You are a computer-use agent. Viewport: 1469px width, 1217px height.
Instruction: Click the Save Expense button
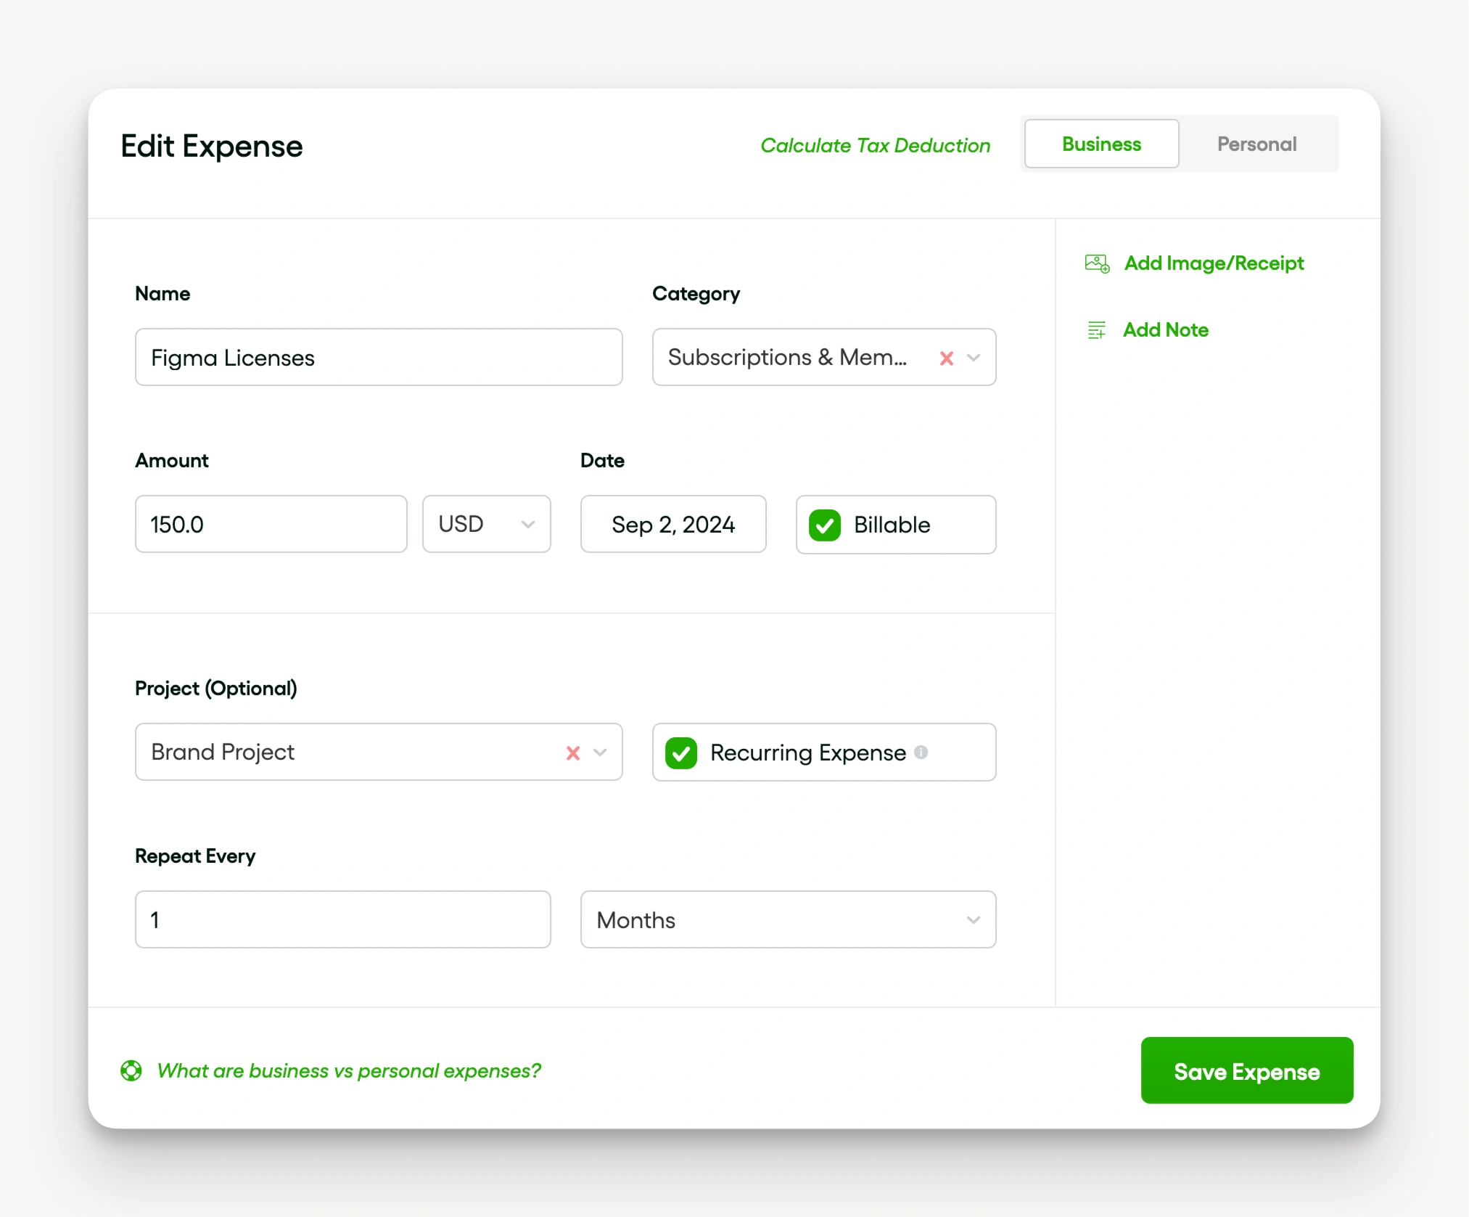(1246, 1070)
